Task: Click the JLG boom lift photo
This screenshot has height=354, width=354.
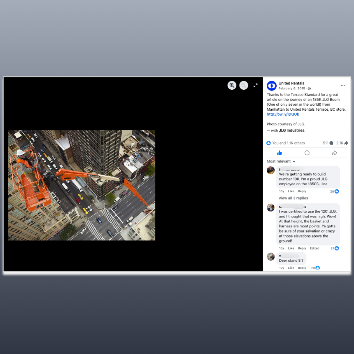Action: coord(81,185)
